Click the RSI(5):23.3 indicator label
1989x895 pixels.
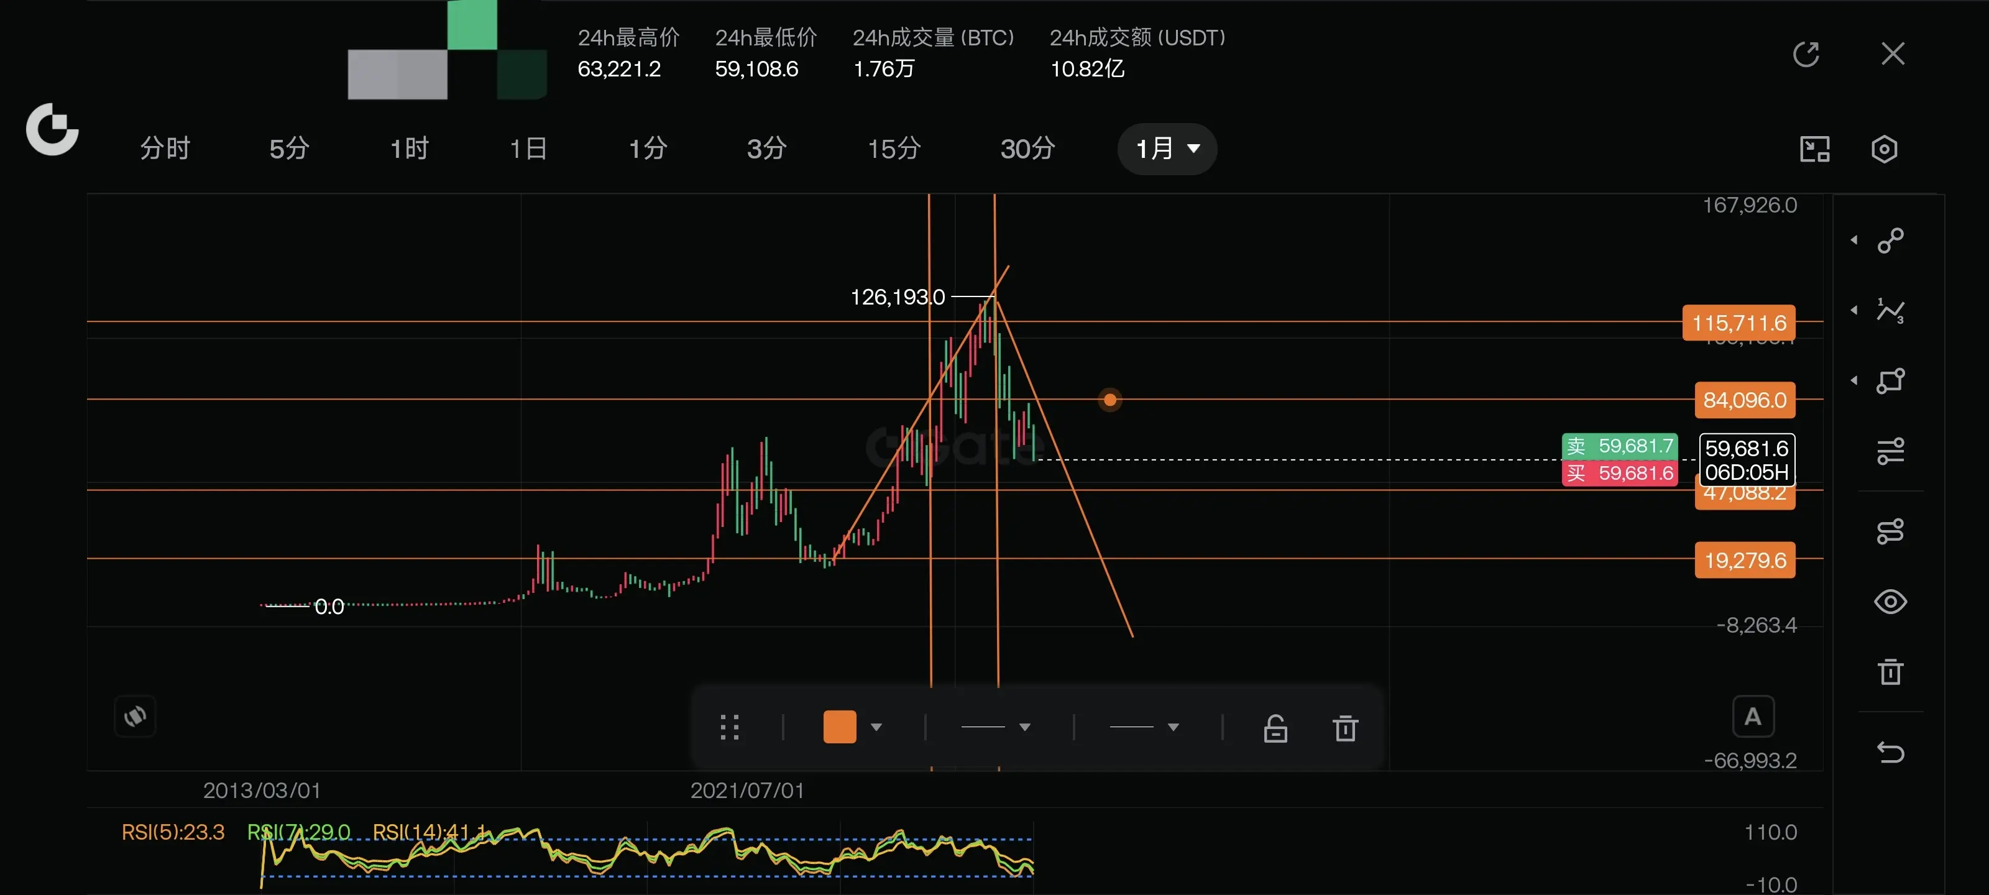click(173, 832)
